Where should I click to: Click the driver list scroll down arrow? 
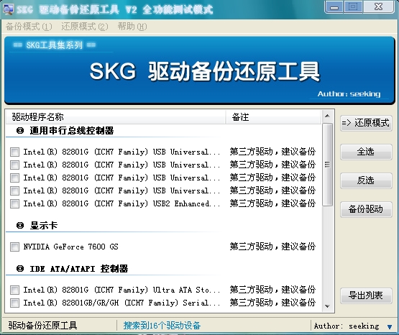point(328,306)
